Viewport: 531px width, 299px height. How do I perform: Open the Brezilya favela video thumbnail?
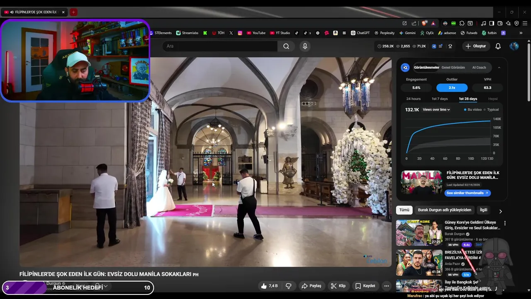[419, 262]
